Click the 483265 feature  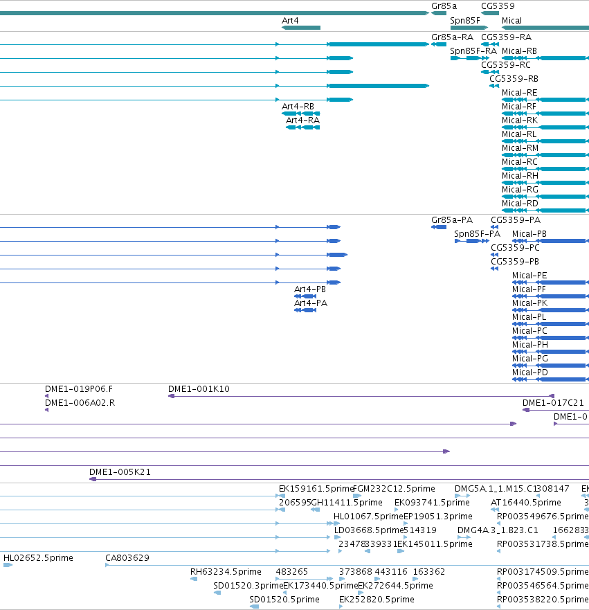[x=305, y=579]
